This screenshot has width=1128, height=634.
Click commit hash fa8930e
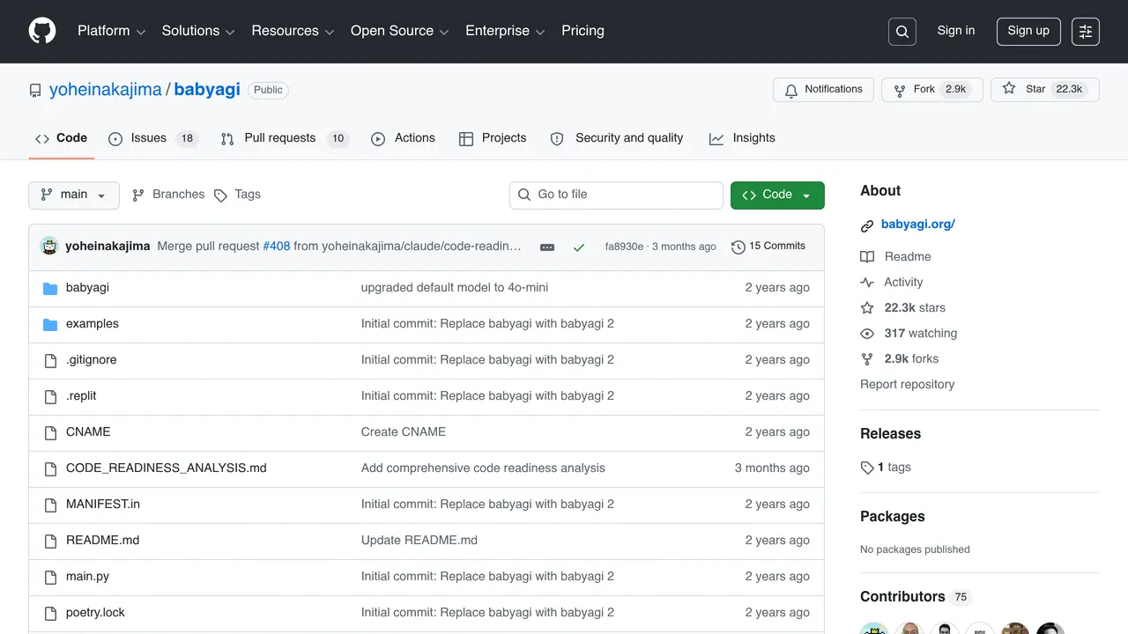[x=624, y=247]
